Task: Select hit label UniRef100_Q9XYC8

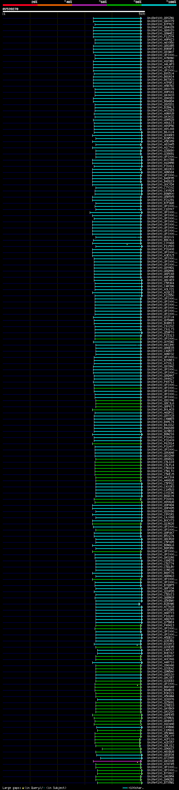Action: pos(161,416)
